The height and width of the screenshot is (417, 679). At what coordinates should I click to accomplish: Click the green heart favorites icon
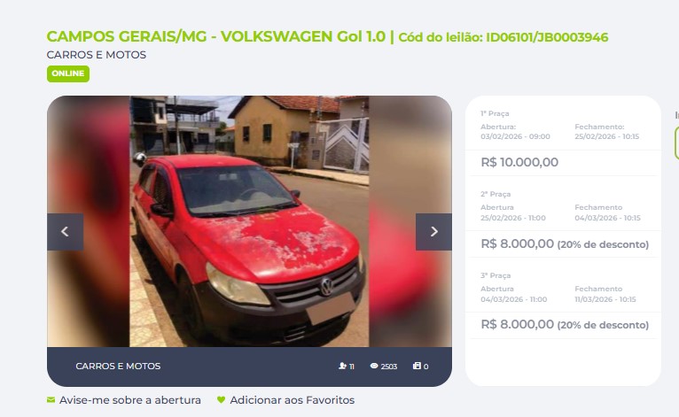[222, 400]
